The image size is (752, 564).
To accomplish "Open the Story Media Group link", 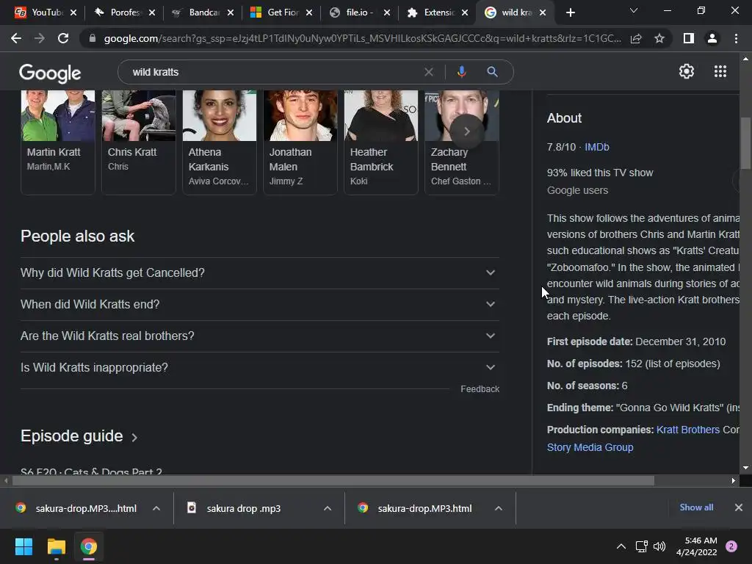I will click(590, 447).
